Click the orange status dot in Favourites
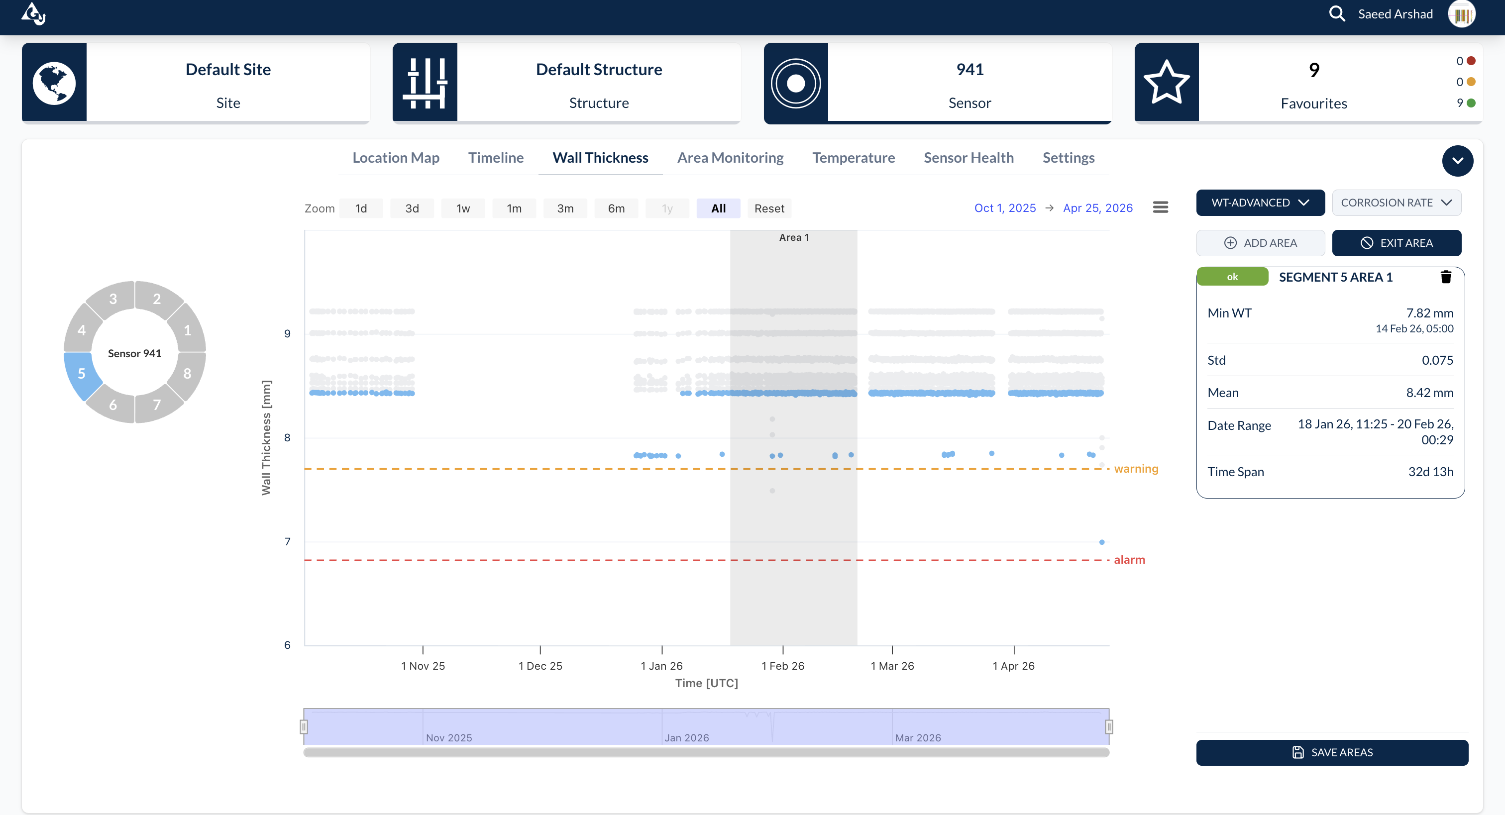Image resolution: width=1505 pixels, height=815 pixels. coord(1471,82)
